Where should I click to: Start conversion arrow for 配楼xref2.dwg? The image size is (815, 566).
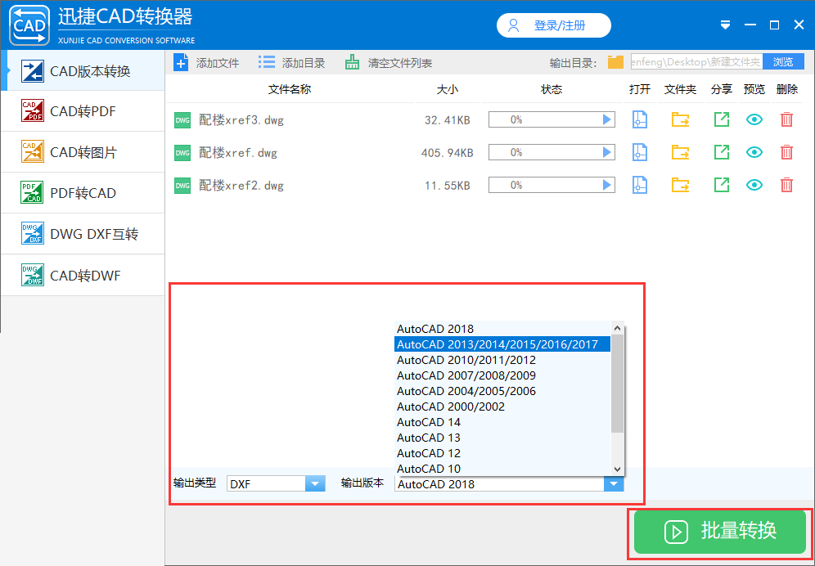(606, 185)
